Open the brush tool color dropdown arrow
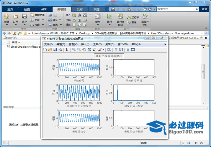Screen dimensions: 211x147 tap(104, 50)
